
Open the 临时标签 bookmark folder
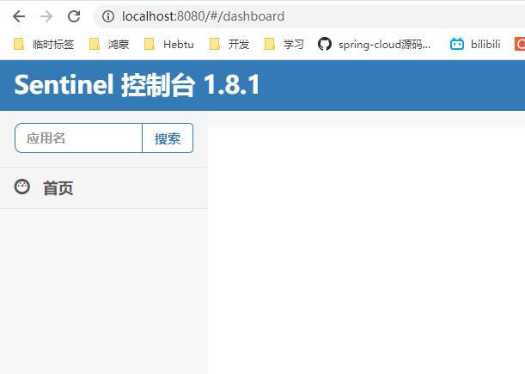[44, 44]
